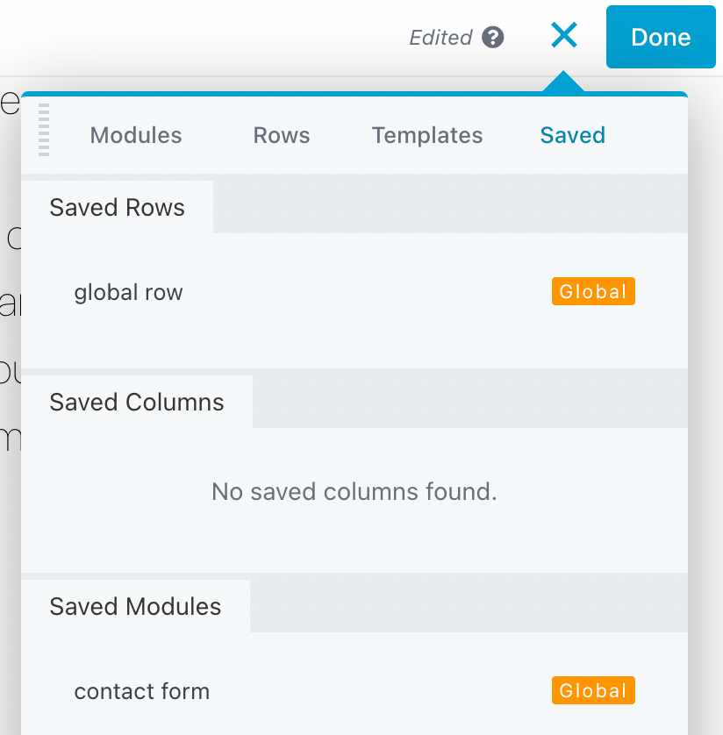Open the Rows tab
Image resolution: width=723 pixels, height=735 pixels.
(282, 136)
